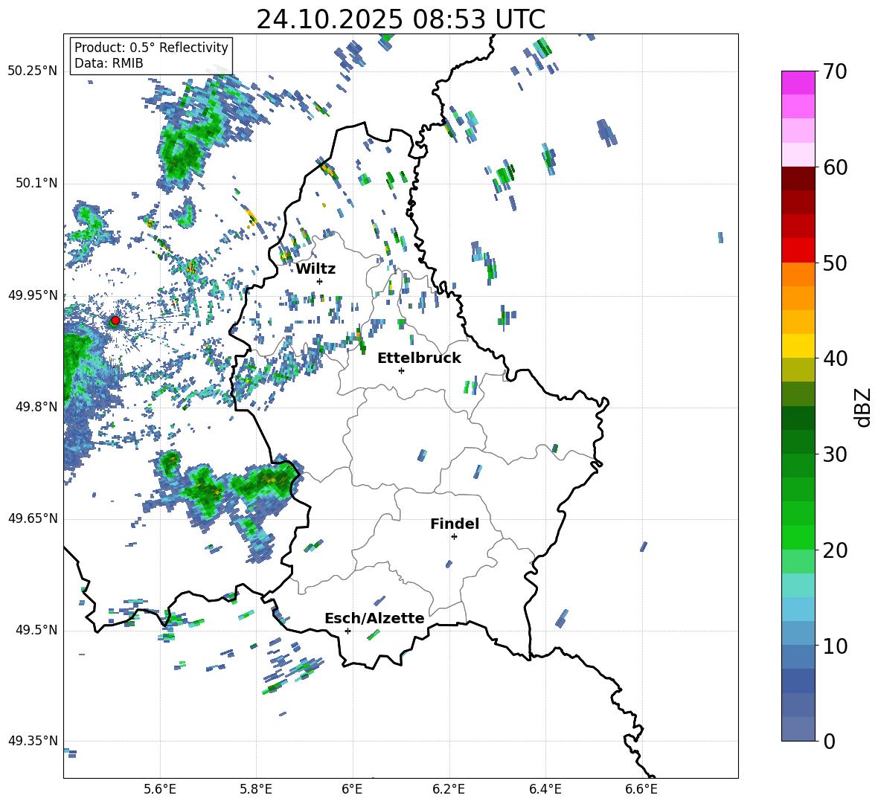This screenshot has height=804, width=881.
Task: Pick the bright red colorbar swatch
Action: pyautogui.click(x=798, y=250)
